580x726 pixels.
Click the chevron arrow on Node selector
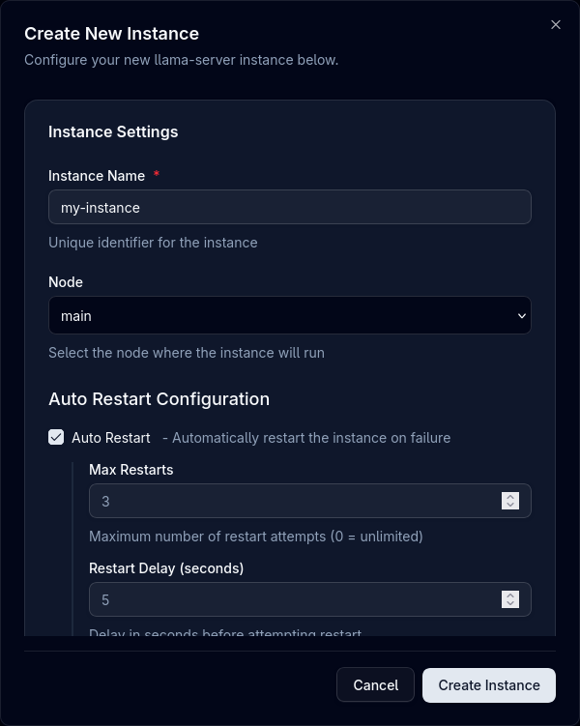[x=522, y=315]
